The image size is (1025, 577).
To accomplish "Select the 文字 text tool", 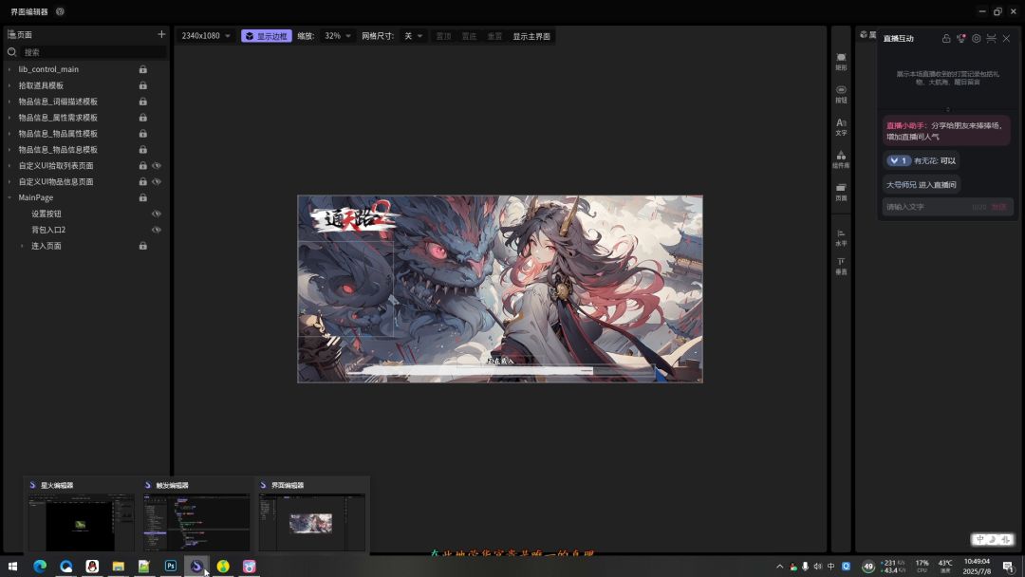I will [841, 126].
